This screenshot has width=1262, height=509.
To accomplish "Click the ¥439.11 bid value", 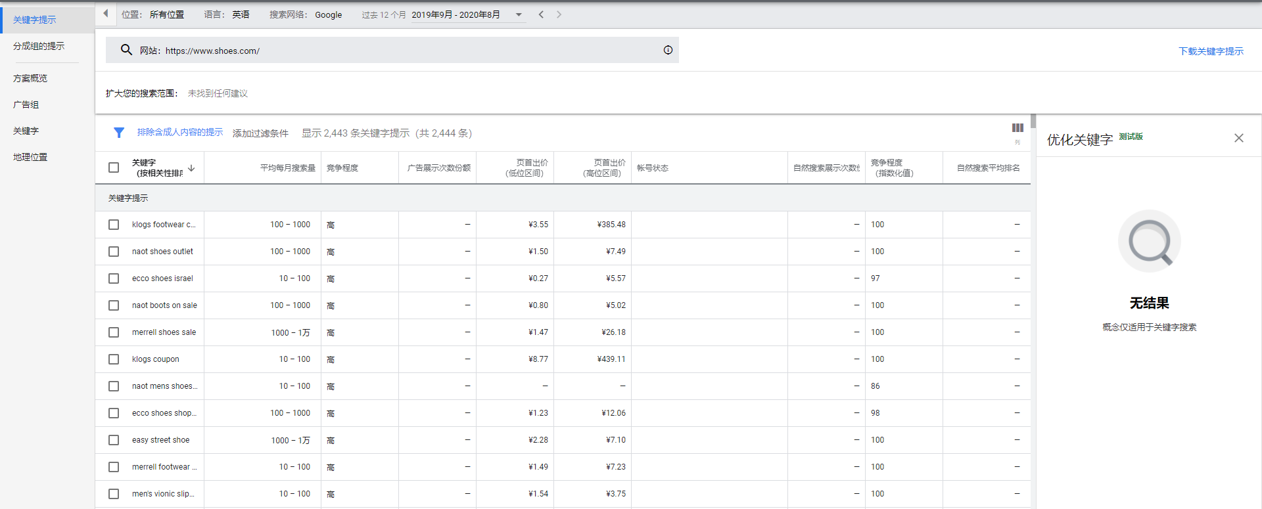I will pos(611,359).
